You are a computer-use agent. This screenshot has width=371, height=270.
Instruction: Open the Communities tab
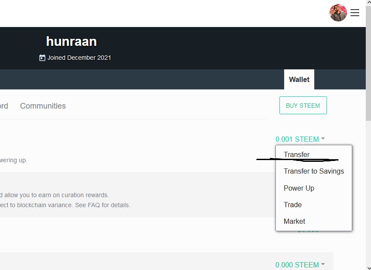[x=43, y=106]
